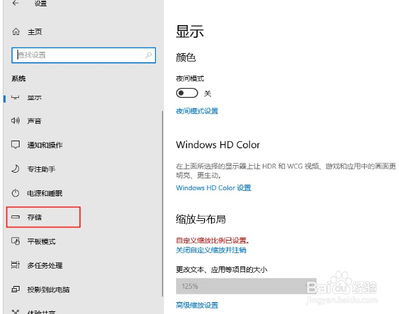The height and width of the screenshot is (314, 399).
Task: Click the power and sleep icon
Action: [x=15, y=193]
